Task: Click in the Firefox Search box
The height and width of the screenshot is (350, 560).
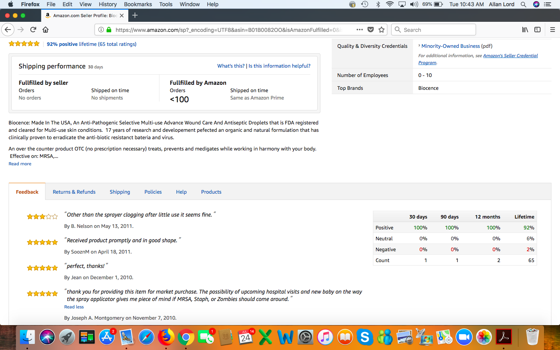Action: tap(434, 30)
